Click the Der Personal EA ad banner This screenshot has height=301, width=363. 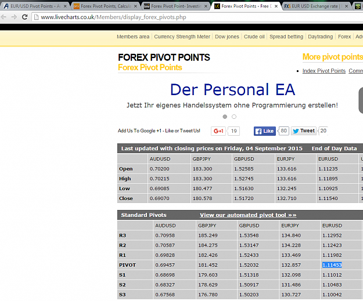point(232,95)
